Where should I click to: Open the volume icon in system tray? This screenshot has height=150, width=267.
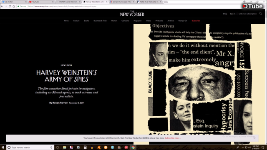[249, 147]
